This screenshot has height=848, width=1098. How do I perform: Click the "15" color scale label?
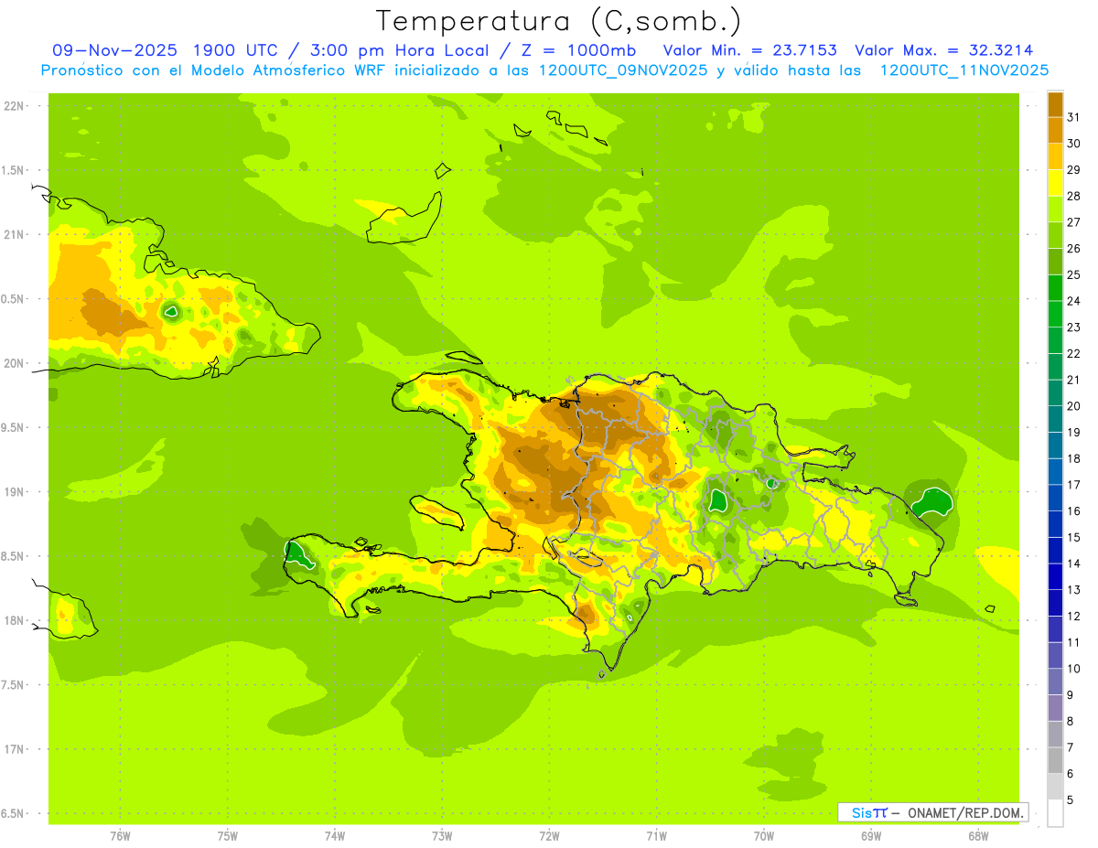click(1074, 537)
